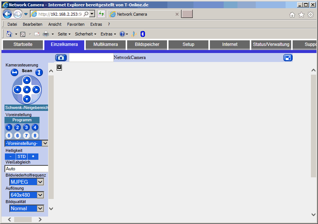Click the camera snapshot icon
Screen dimensions: 318x224
[x=61, y=57]
